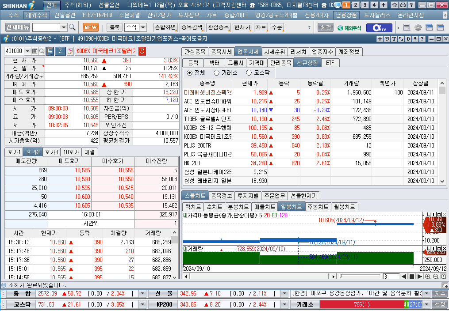Click the alpha TV icon
The width and height of the screenshot is (449, 311).
tap(379, 28)
